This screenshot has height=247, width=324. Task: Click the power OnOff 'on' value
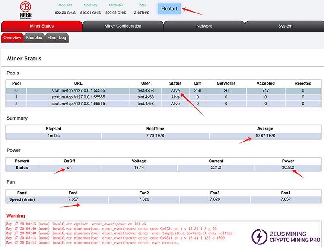coord(69,168)
